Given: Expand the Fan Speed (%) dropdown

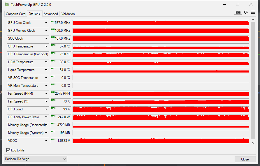Looking at the screenshot, I should pyautogui.click(x=46, y=101).
